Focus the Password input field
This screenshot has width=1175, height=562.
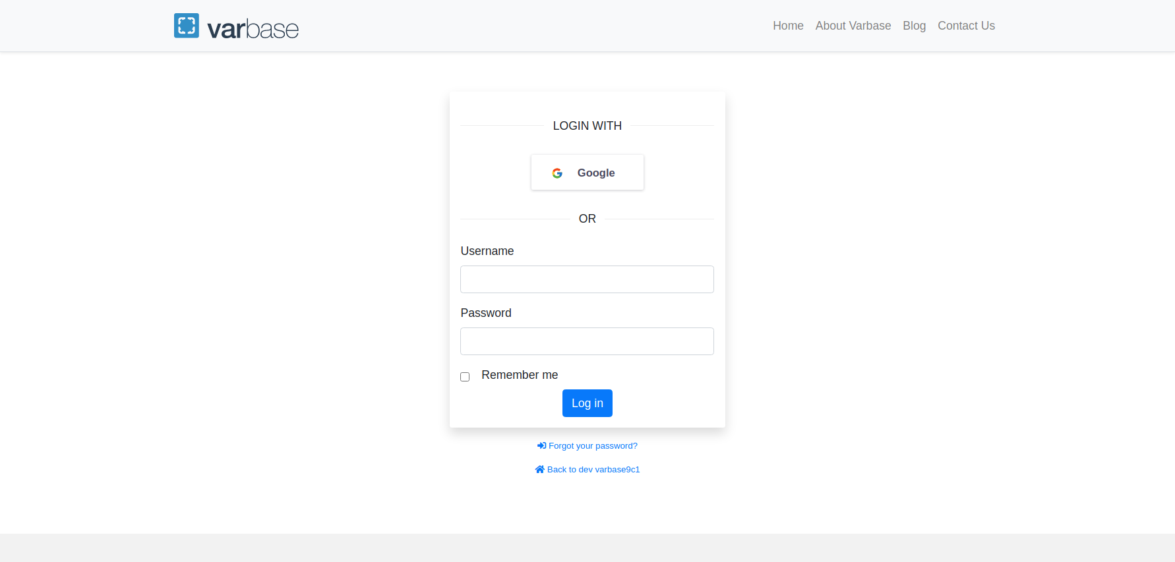coord(587,341)
